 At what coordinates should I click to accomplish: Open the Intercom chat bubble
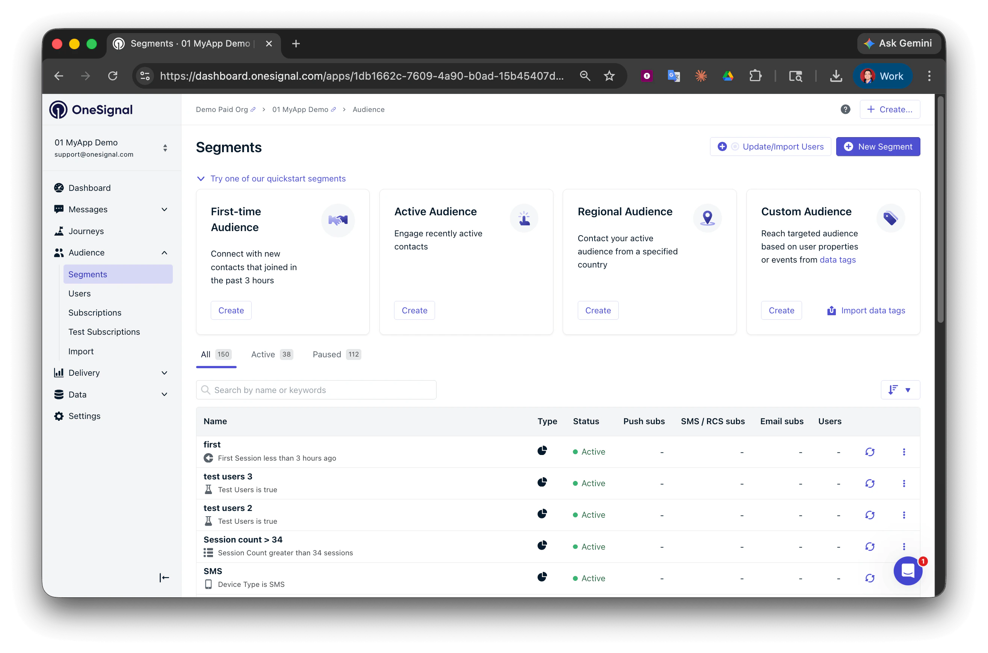coord(907,571)
